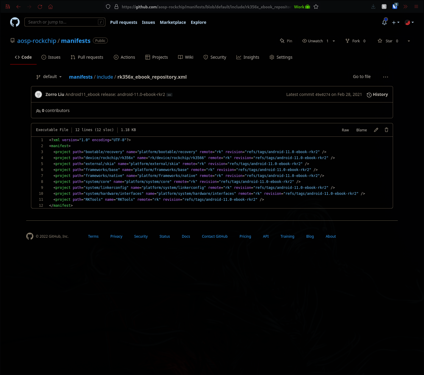The image size is (424, 375).
Task: Open file options three-dots menu
Action: click(386, 77)
